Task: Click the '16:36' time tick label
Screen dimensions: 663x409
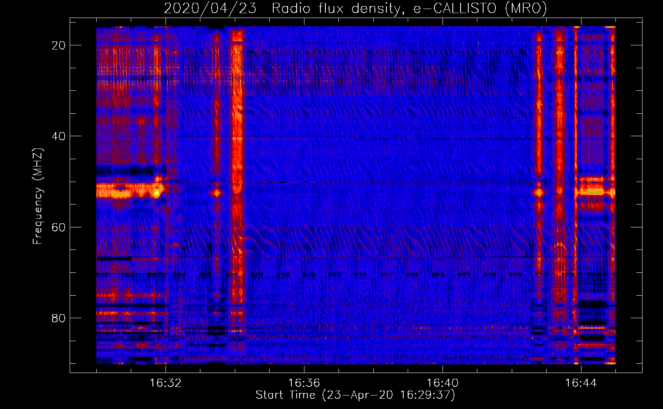Action: 304,383
